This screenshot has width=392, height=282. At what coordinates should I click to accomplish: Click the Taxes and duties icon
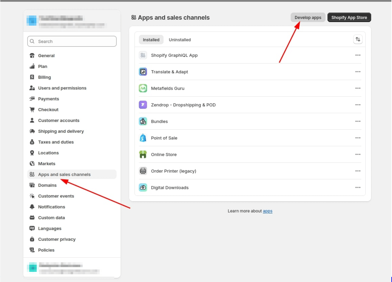(32, 142)
